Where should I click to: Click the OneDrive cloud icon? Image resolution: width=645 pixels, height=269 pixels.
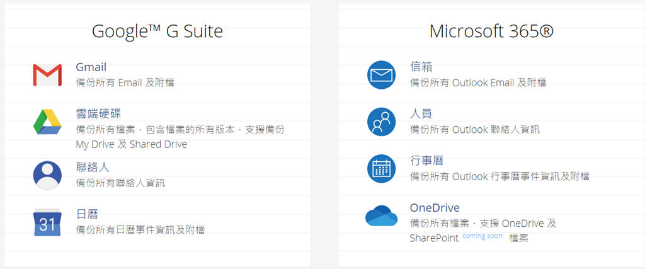pos(381,216)
